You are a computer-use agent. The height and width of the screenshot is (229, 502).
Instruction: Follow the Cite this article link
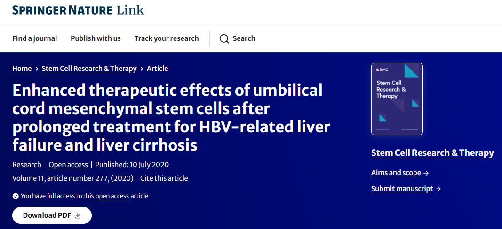(164, 178)
